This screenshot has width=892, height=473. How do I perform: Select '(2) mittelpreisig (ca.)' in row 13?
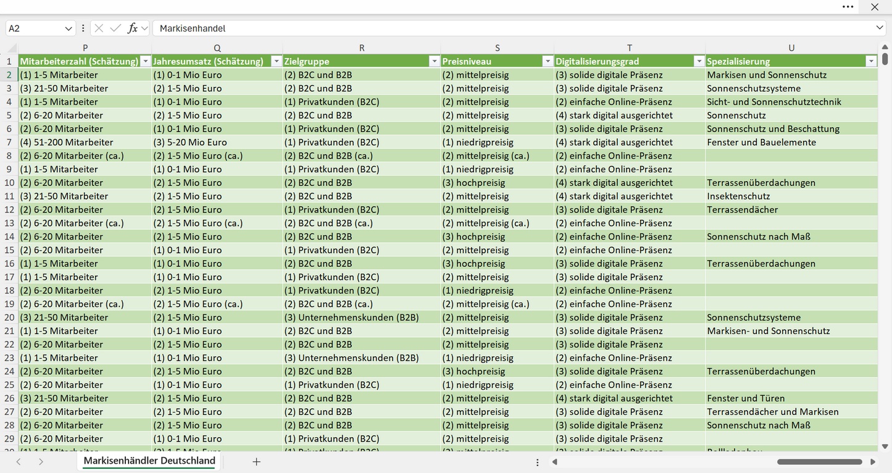498,223
